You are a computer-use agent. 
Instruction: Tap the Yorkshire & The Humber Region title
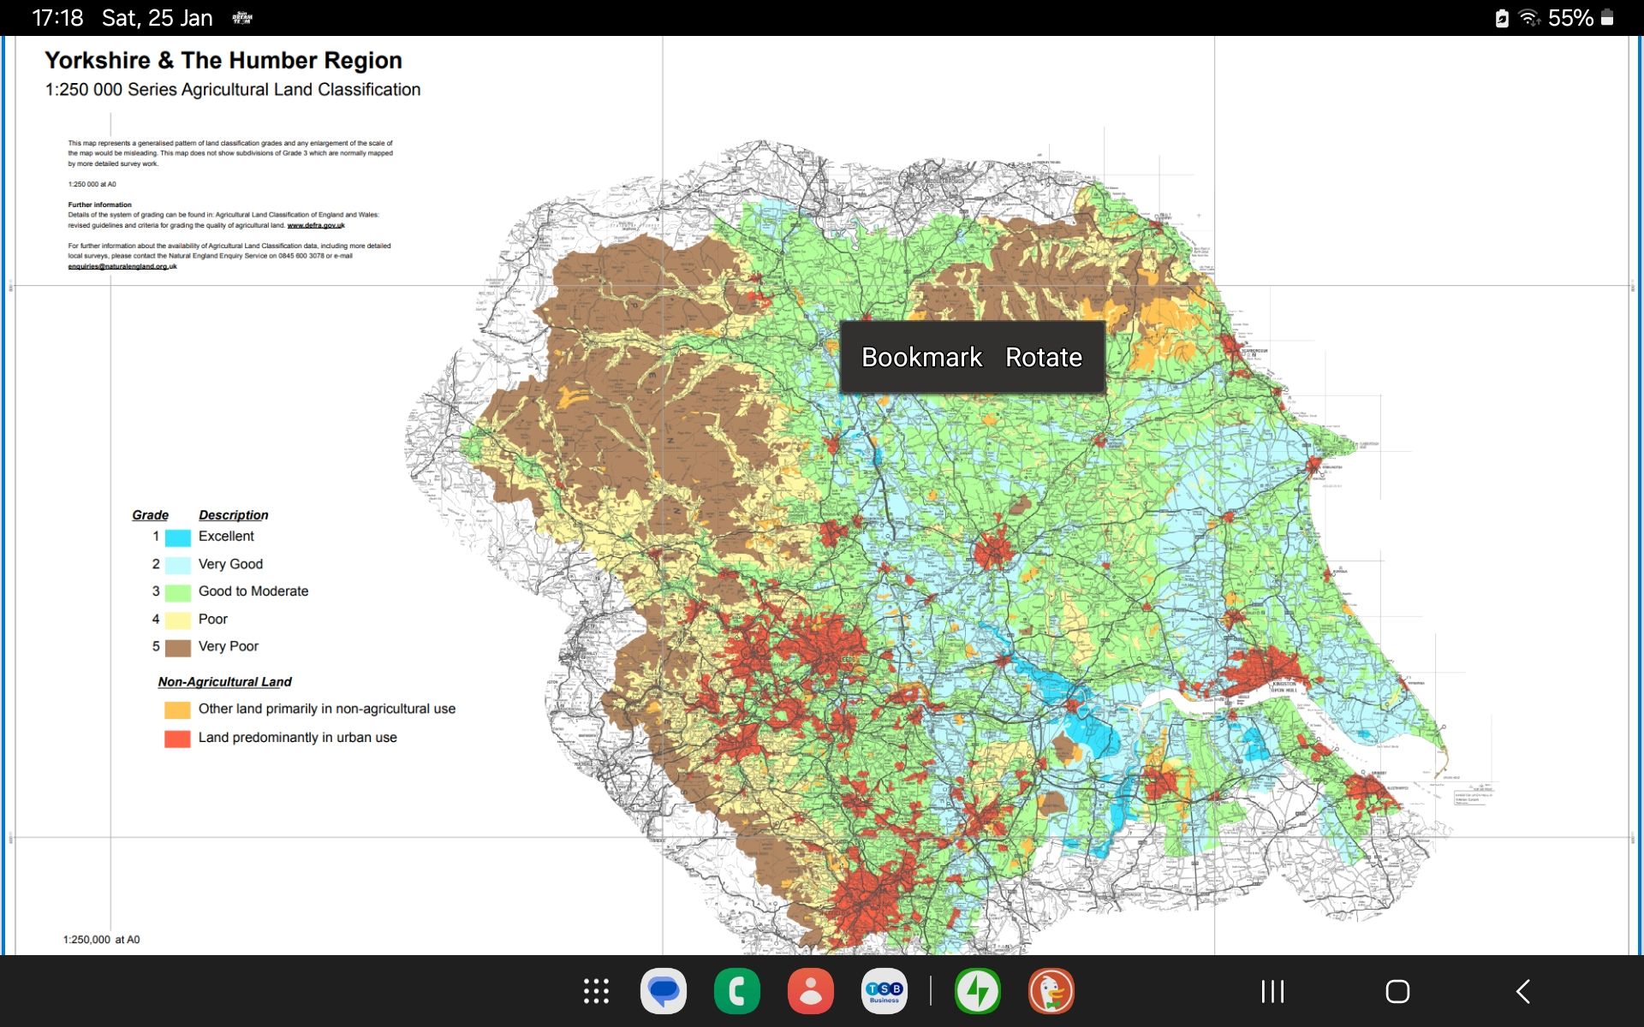(223, 61)
